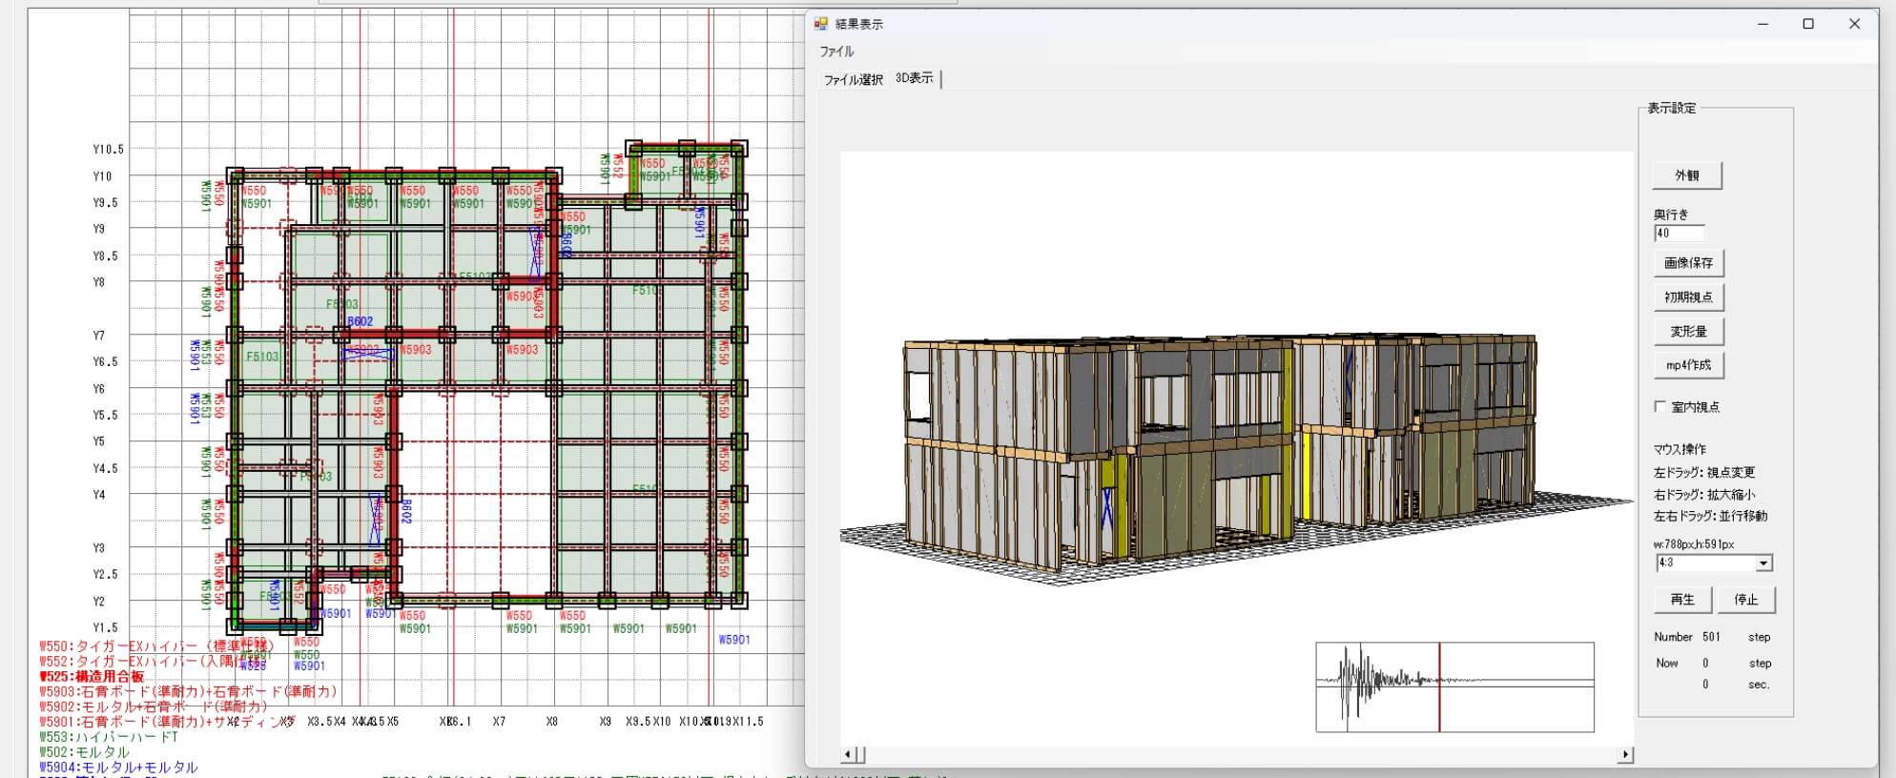Reset view with 初期視点 button
Image resolution: width=1896 pixels, height=778 pixels.
[x=1688, y=297]
